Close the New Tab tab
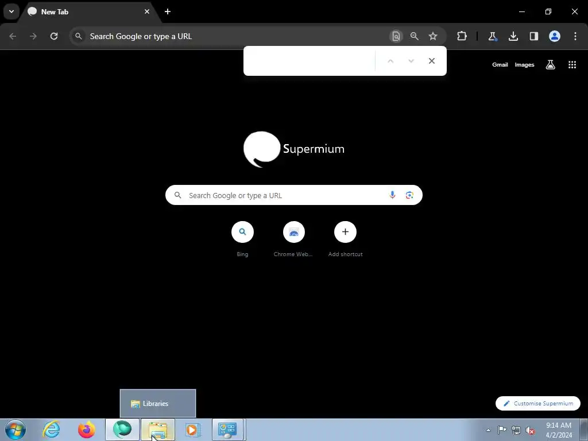This screenshot has width=588, height=441. pos(147,11)
